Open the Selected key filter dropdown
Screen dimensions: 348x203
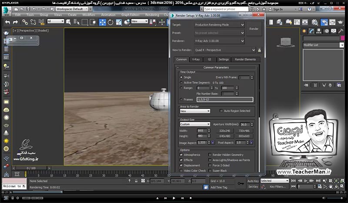[x=274, y=181]
